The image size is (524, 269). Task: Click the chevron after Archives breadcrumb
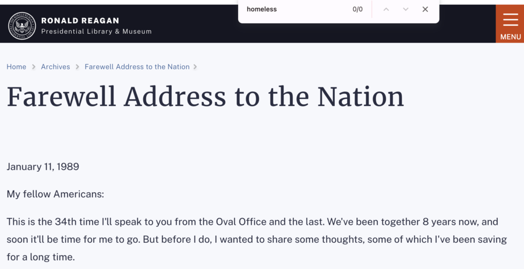coord(77,67)
